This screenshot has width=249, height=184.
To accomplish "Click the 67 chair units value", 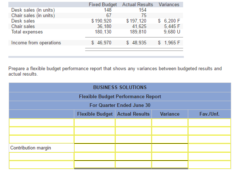I will coord(109,16).
